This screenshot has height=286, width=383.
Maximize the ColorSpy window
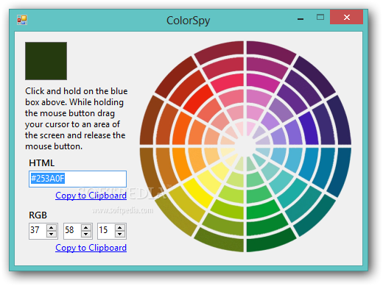point(320,17)
